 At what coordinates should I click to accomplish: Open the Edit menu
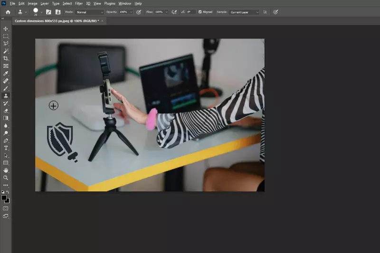(x=21, y=4)
